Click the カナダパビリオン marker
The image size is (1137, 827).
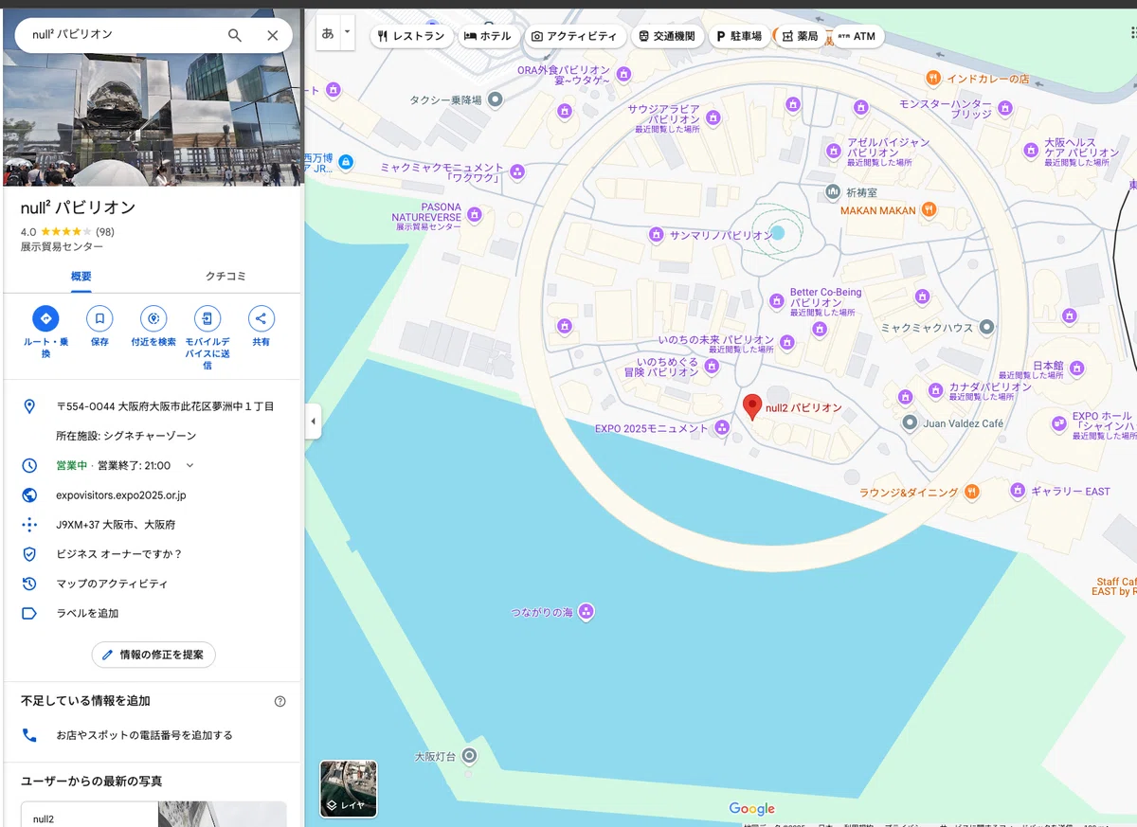point(936,390)
